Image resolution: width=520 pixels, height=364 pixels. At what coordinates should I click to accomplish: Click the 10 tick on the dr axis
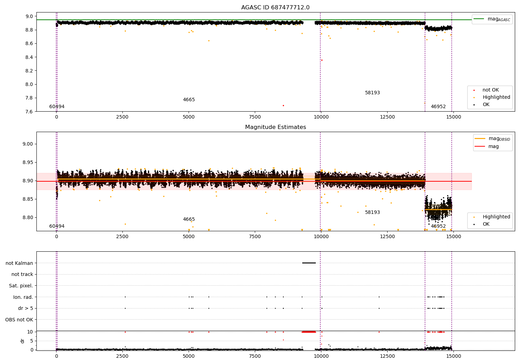coord(31,332)
